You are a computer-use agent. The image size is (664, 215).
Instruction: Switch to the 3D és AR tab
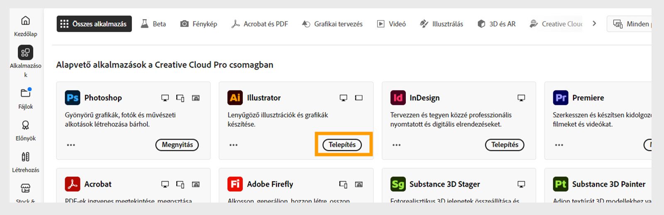pyautogui.click(x=496, y=24)
